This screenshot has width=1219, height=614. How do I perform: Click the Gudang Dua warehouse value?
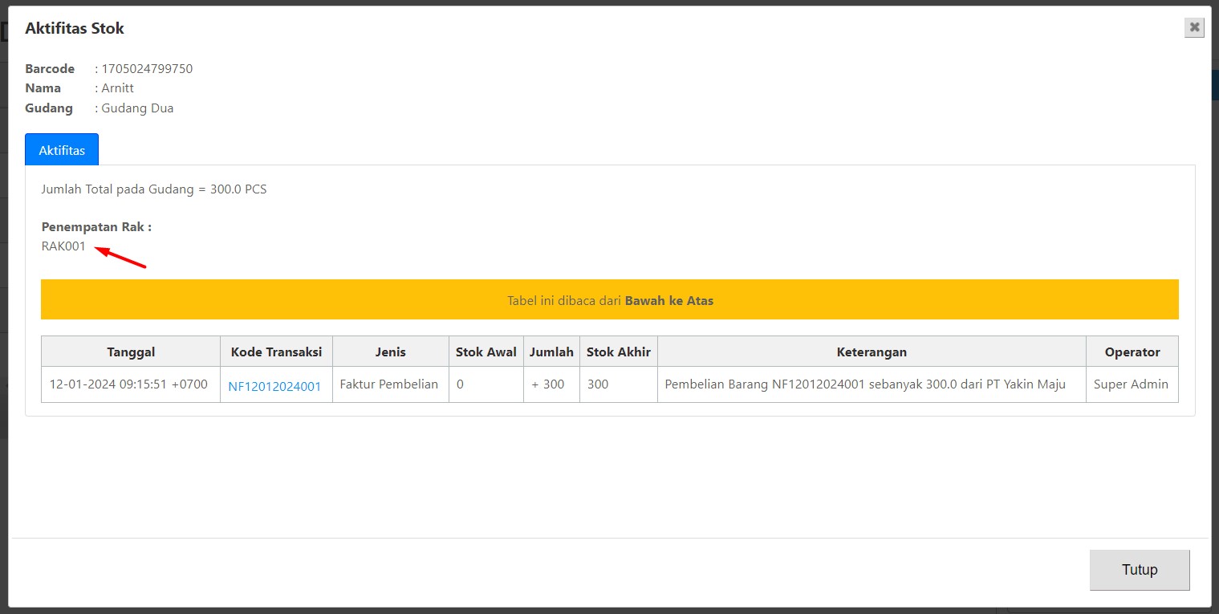point(137,108)
